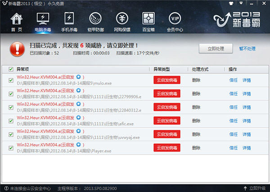The height and width of the screenshot is (192, 270).
Task: Click 云启发病毒 tag for afic.exe
Action: click(167, 121)
